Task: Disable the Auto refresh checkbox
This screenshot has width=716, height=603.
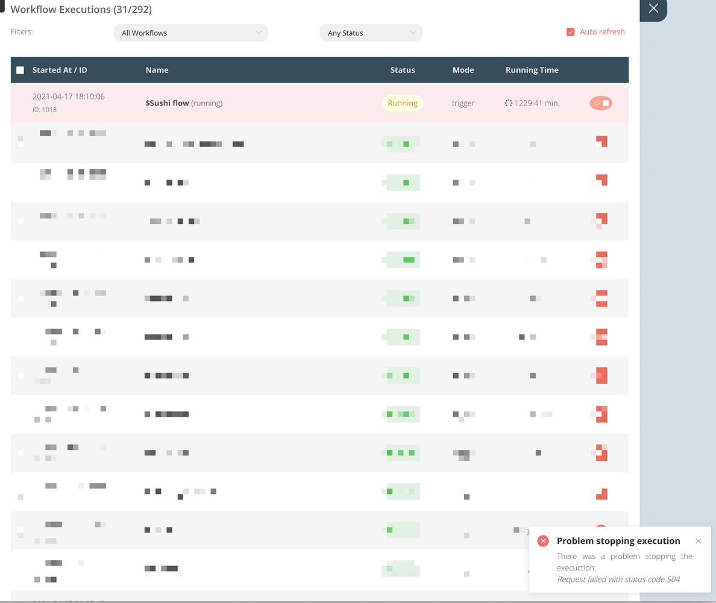Action: [x=570, y=31]
